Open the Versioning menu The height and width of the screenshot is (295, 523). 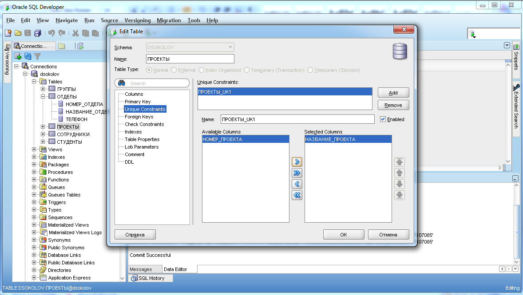pos(138,20)
